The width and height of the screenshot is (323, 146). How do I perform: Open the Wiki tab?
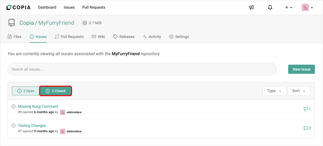click(x=98, y=37)
